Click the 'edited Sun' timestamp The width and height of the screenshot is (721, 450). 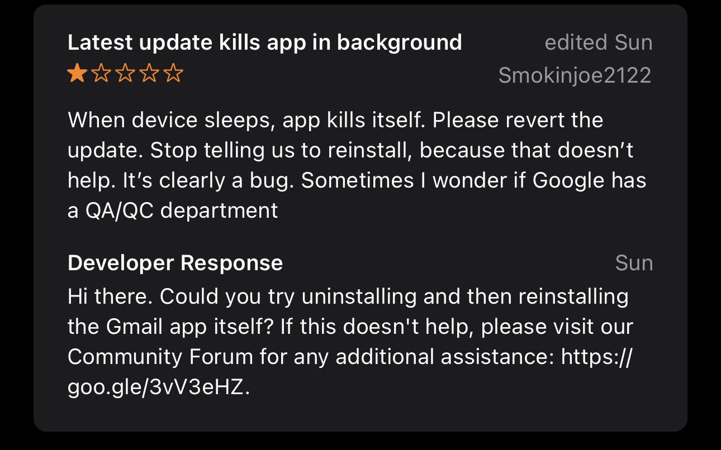click(x=599, y=42)
